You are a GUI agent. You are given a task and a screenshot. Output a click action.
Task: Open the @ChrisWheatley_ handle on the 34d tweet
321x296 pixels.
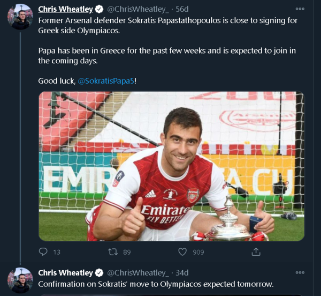138,272
